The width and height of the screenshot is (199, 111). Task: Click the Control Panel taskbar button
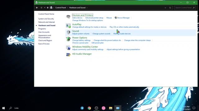coord(118,108)
